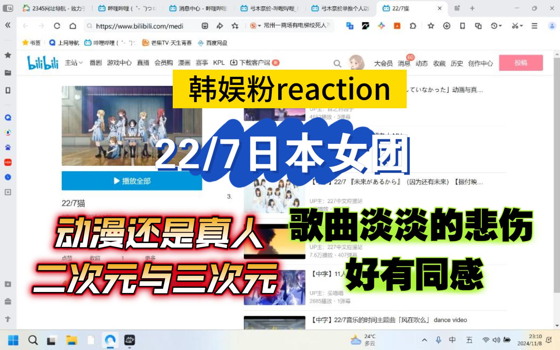This screenshot has width=560, height=350.
Task: Open 游戏中心 in bilibili navigation
Action: 119,63
